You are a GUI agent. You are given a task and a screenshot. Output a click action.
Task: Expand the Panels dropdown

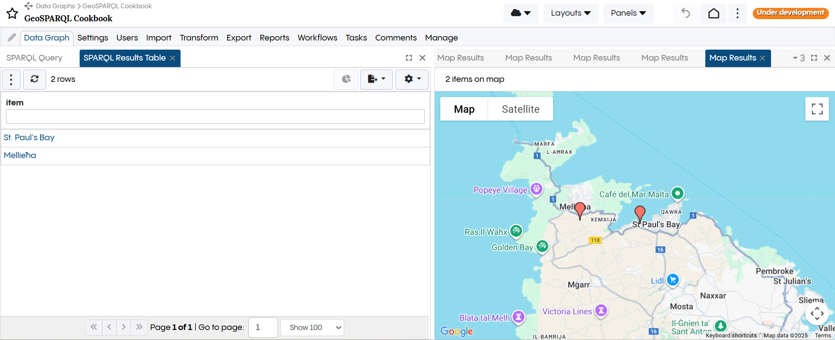coord(628,13)
